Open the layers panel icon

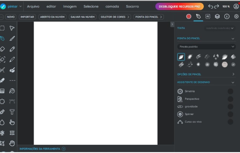(217, 16)
